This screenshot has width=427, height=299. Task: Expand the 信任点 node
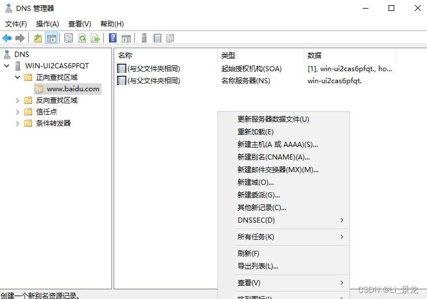pos(18,112)
